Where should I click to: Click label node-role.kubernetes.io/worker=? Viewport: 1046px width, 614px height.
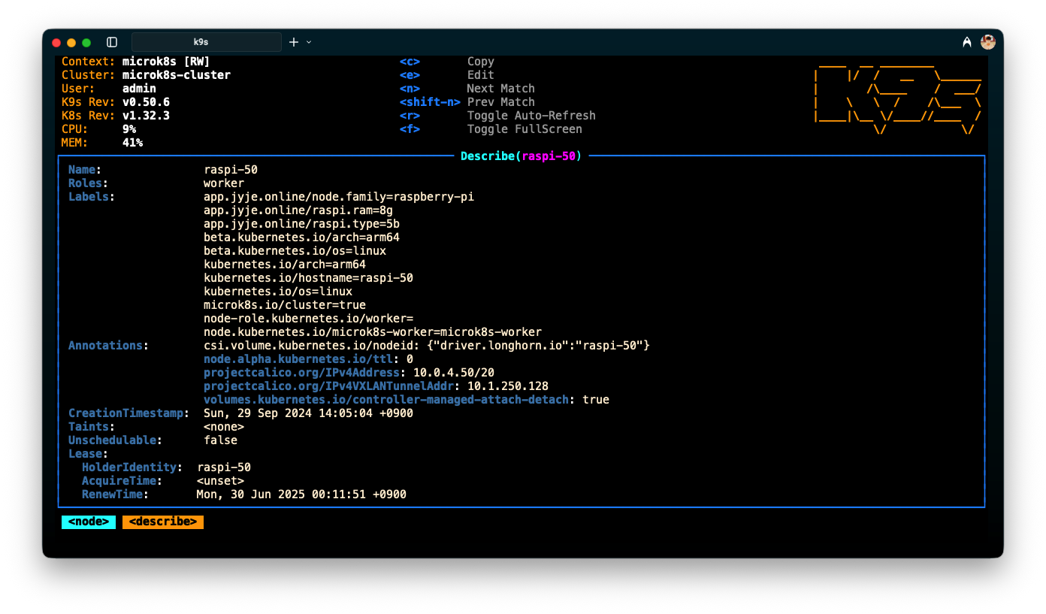(308, 319)
